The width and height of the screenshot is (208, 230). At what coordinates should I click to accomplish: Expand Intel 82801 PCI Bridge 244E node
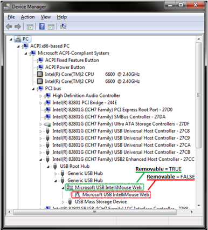pyautogui.click(x=40, y=103)
